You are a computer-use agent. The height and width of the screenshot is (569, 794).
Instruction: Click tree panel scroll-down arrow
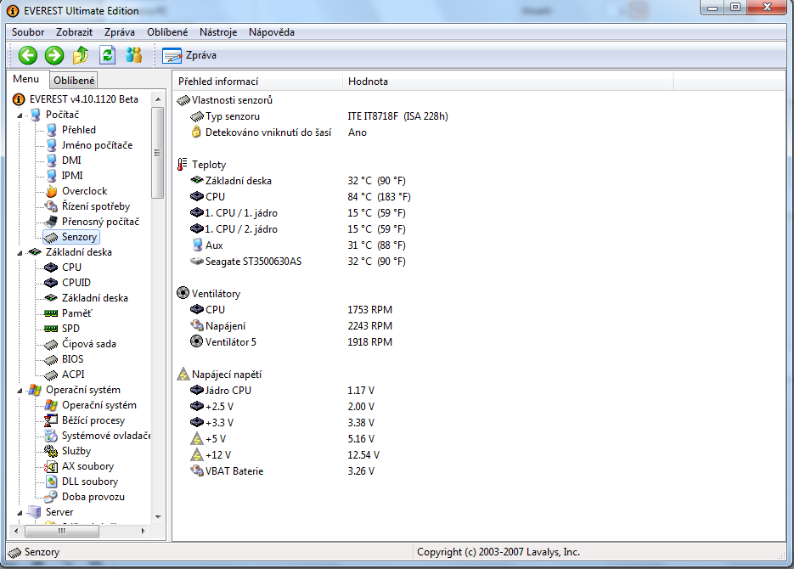[x=158, y=517]
